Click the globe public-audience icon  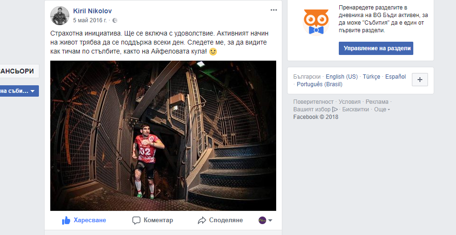tap(115, 20)
